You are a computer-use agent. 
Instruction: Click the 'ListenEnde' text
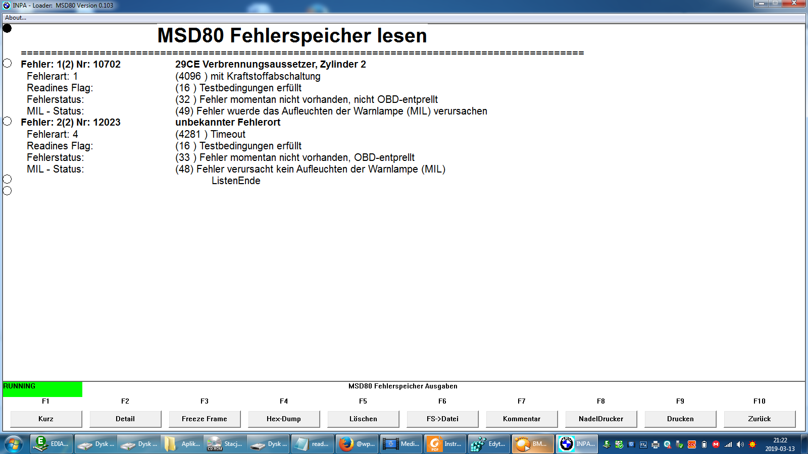click(x=236, y=181)
